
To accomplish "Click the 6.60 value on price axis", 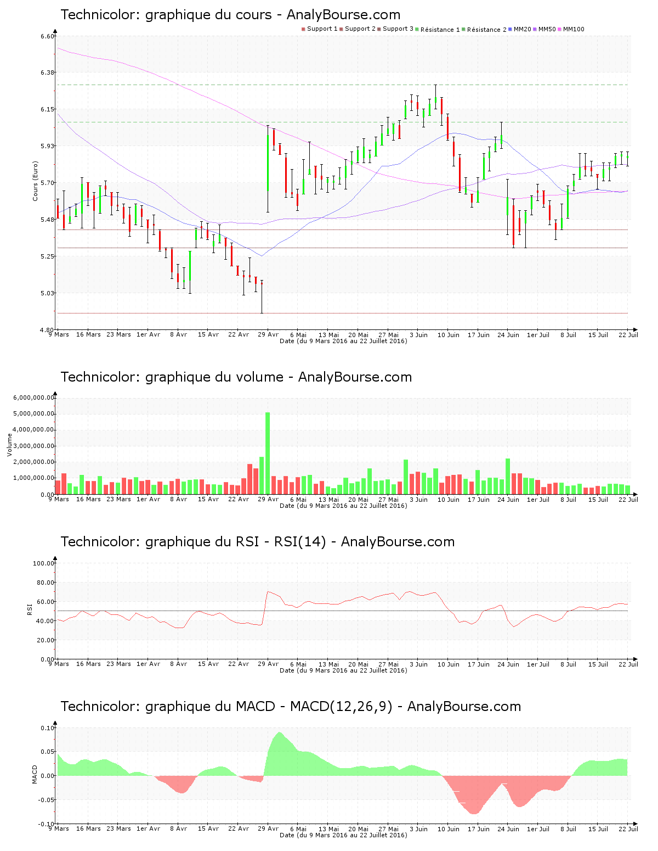I will coord(47,36).
